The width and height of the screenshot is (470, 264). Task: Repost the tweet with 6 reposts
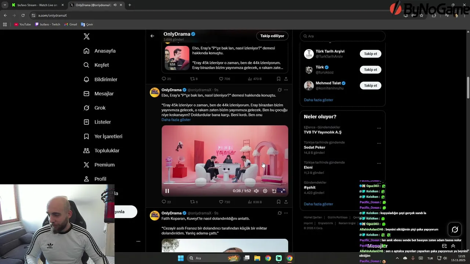point(194,202)
